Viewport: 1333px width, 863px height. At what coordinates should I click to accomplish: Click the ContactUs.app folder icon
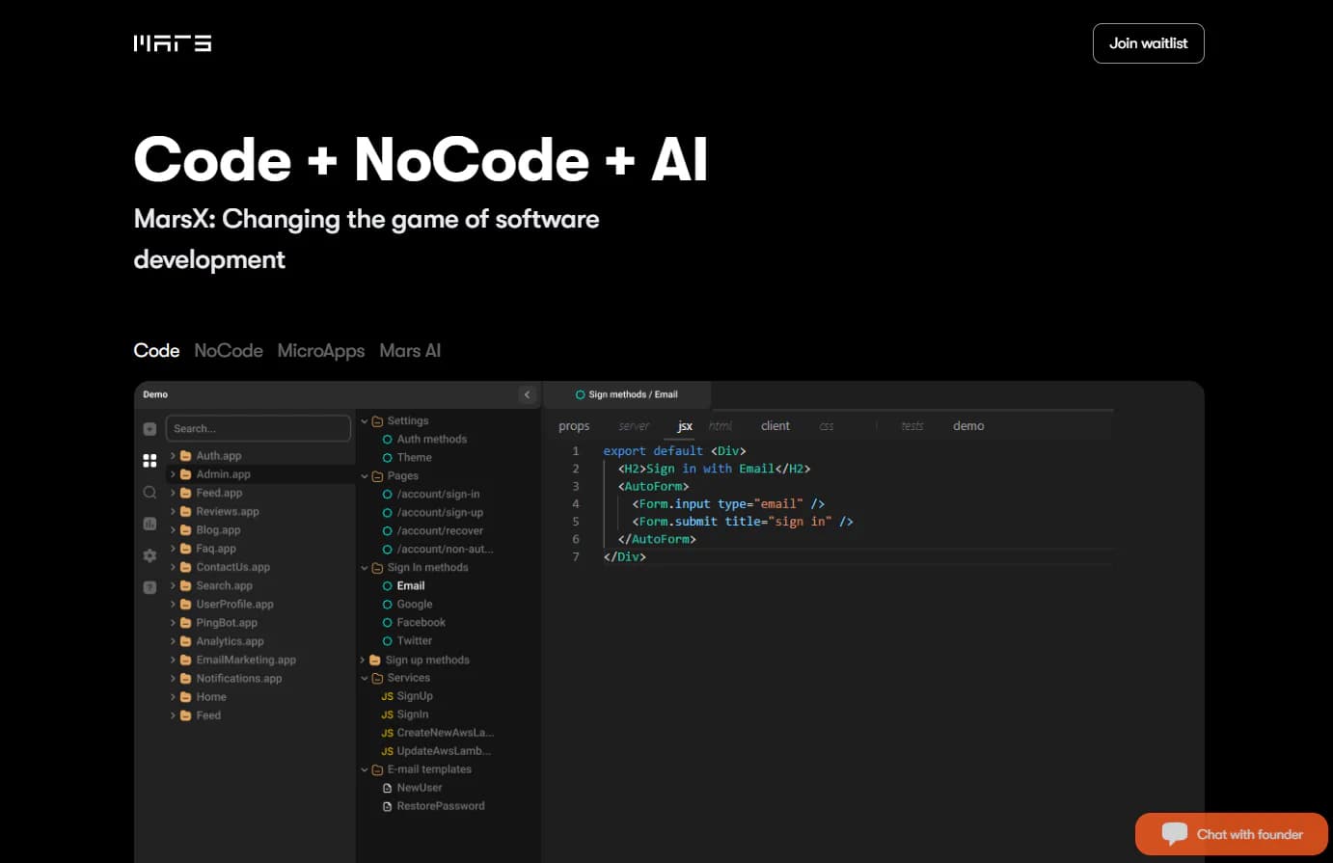[186, 567]
